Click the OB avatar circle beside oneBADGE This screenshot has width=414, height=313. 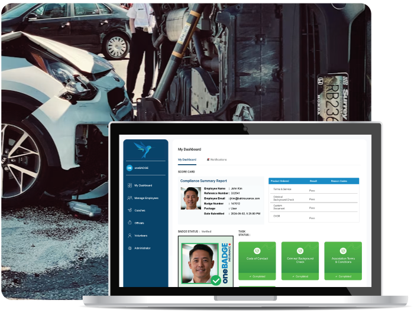[x=130, y=168]
